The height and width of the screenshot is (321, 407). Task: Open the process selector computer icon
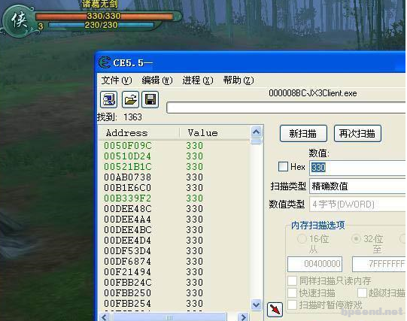coord(109,99)
